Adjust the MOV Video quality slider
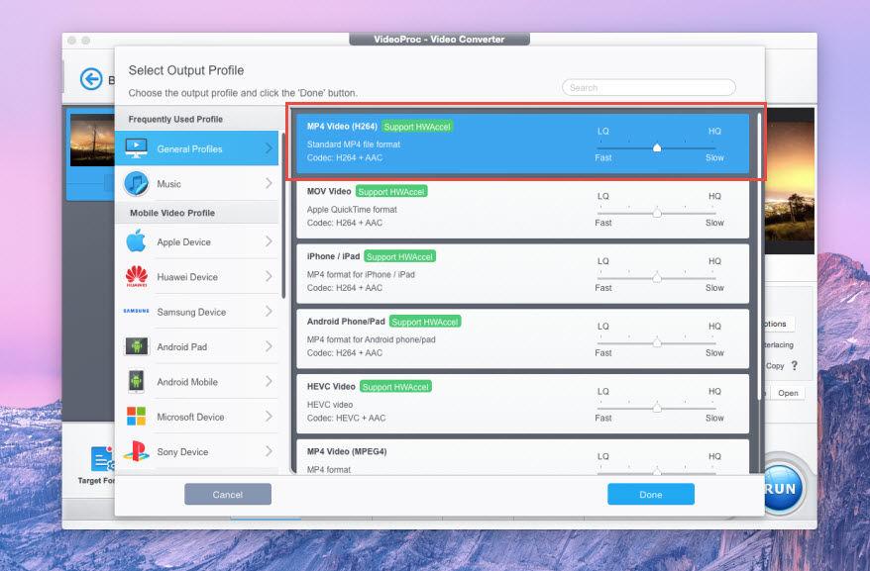Viewport: 870px width, 571px height. 657,213
